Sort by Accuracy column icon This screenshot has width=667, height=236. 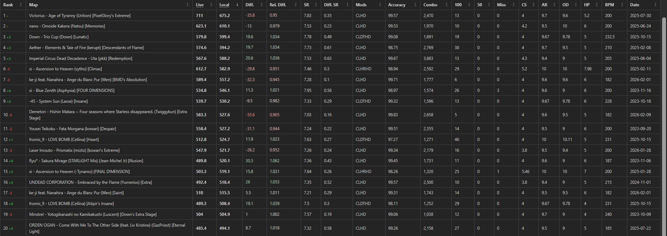415,6
